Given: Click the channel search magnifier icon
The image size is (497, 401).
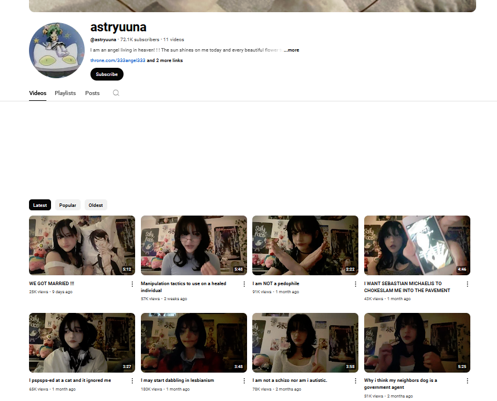Looking at the screenshot, I should [x=116, y=93].
